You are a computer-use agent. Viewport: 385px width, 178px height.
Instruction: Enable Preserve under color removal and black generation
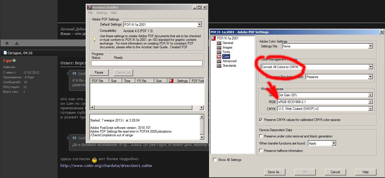261,136
